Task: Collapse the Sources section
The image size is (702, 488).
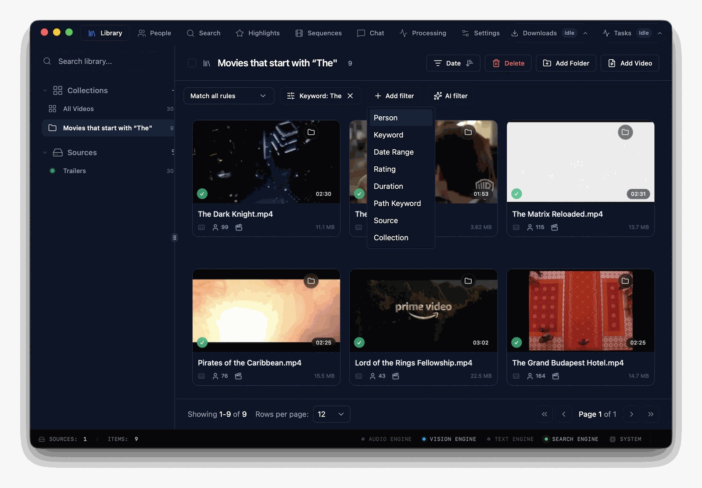Action: [45, 153]
